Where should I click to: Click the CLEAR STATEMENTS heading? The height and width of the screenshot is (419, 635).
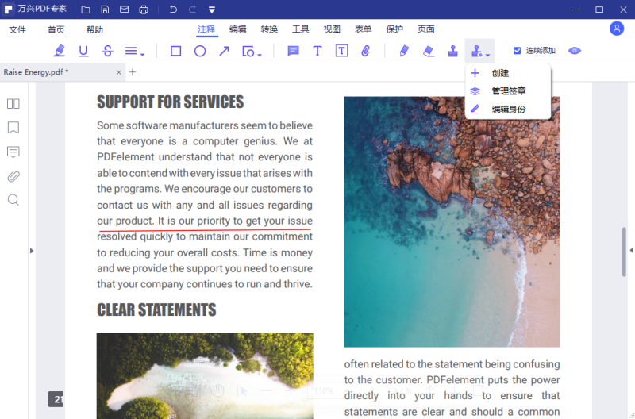coord(156,310)
